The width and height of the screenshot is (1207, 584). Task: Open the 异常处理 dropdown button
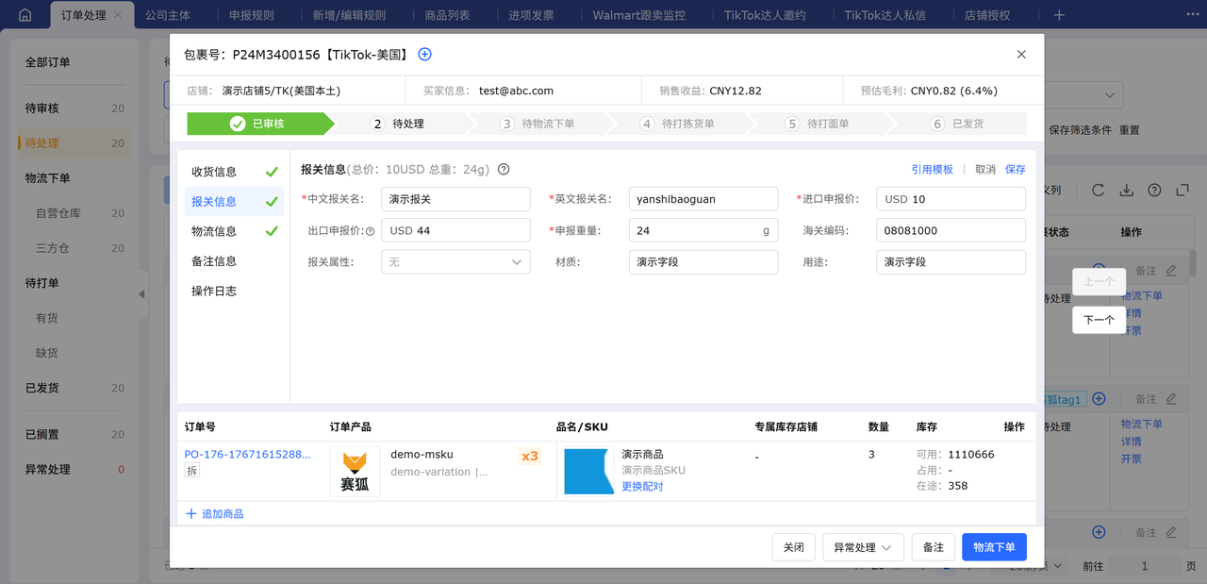(863, 547)
